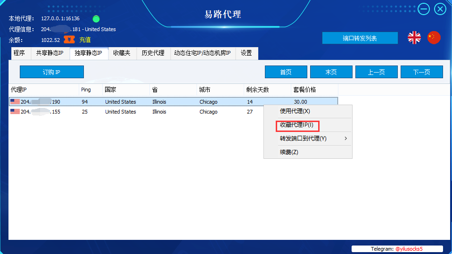The image size is (452, 254).
Task: Sort by the Ping column header
Action: click(x=90, y=90)
